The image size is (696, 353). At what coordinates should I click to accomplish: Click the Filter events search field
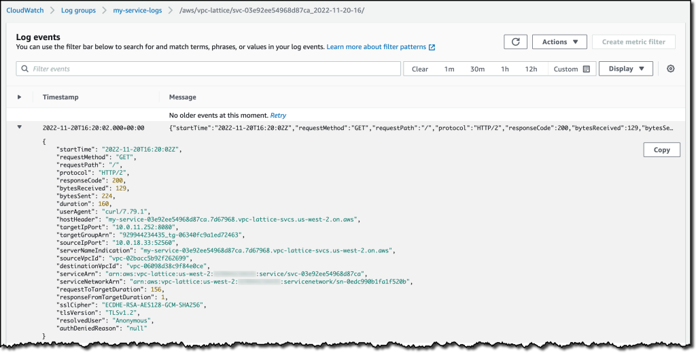click(x=211, y=69)
